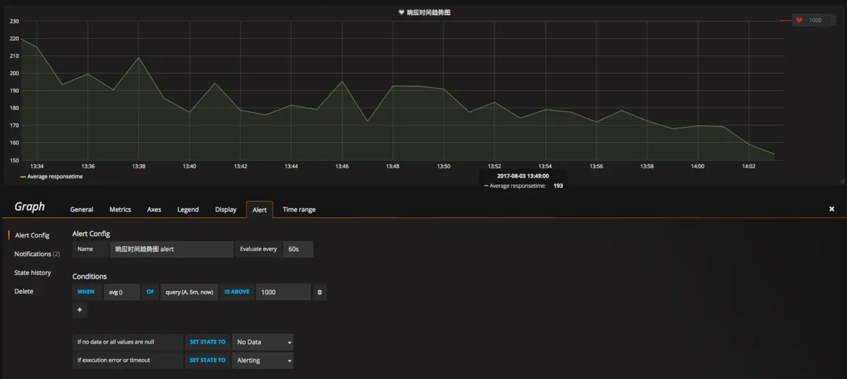Go to the Axes tab
Viewport: 847px width, 379px height.
(154, 210)
